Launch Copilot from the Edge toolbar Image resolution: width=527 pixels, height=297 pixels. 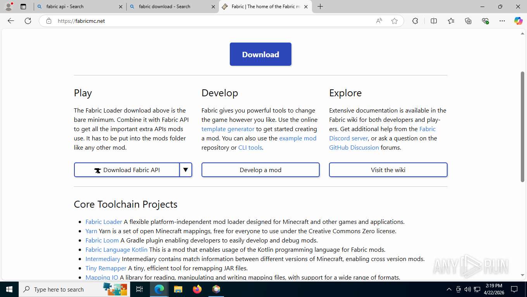[518, 21]
